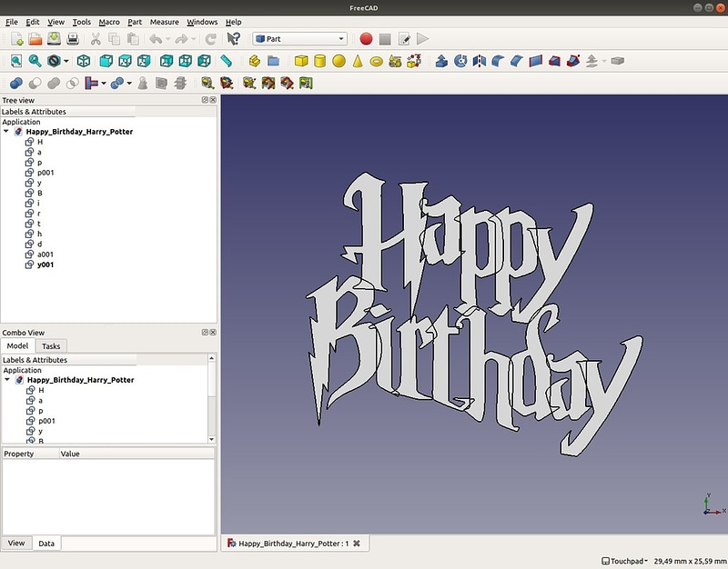Click the Fit Selection zoom icon
Viewport: 728px width, 569px height.
35,61
